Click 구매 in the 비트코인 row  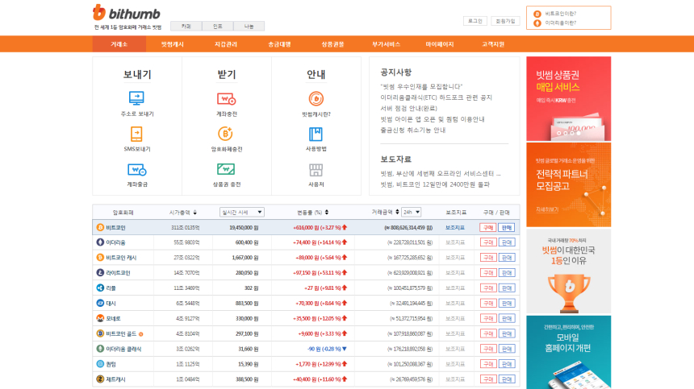click(x=487, y=227)
